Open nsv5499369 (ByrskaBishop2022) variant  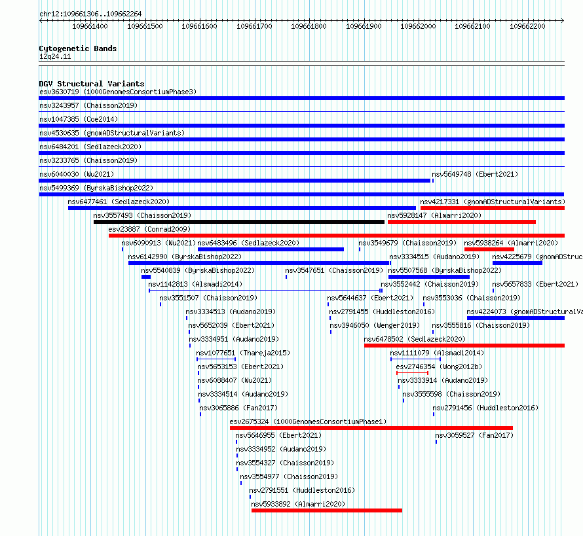(x=96, y=188)
